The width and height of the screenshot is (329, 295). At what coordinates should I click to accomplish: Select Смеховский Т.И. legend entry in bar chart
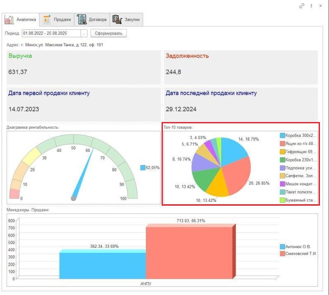[300, 254]
